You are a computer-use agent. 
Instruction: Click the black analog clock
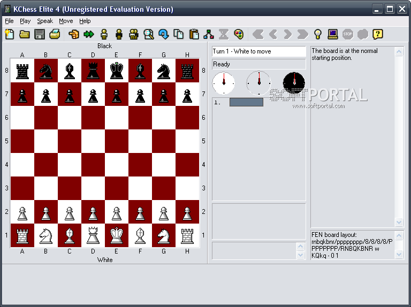coord(294,83)
